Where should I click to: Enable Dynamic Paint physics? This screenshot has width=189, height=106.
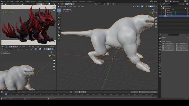pyautogui.click(x=168, y=50)
